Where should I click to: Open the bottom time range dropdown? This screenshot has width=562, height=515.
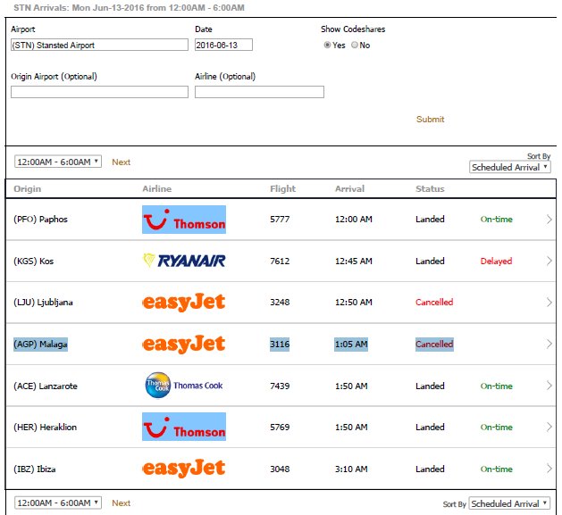pos(58,503)
